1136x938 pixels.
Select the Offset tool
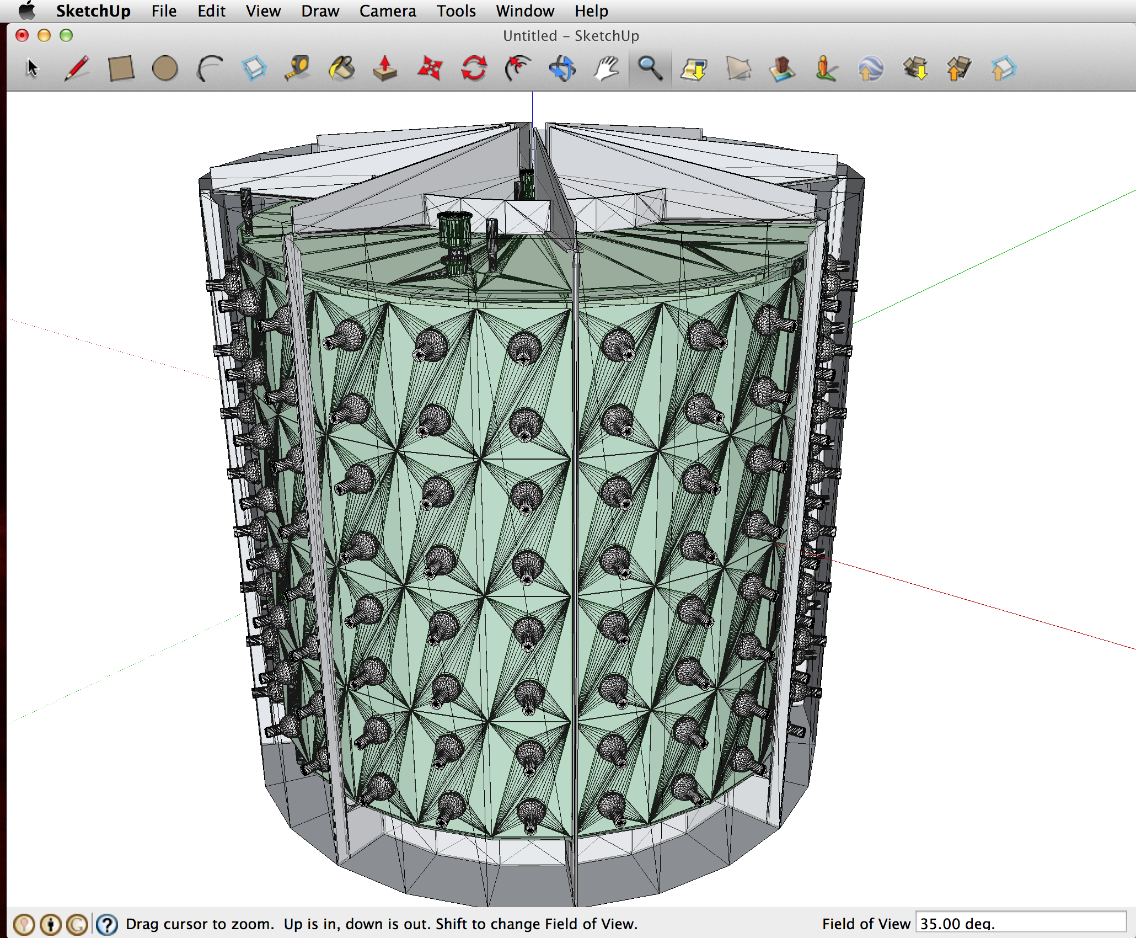click(x=518, y=68)
